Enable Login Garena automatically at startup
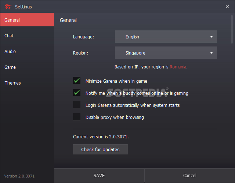The height and width of the screenshot is (183, 235). (x=77, y=105)
